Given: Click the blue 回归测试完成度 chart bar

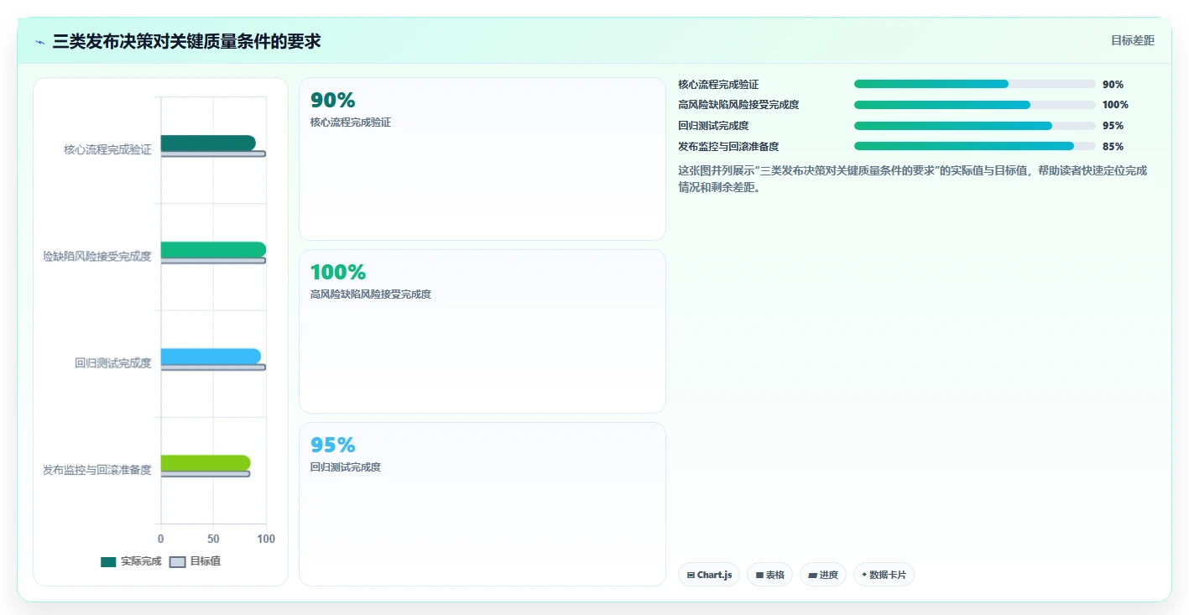Looking at the screenshot, I should [211, 356].
